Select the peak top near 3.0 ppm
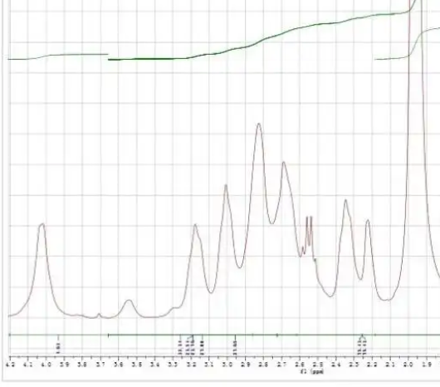Image resolution: width=440 pixels, height=387 pixels. 226,186
